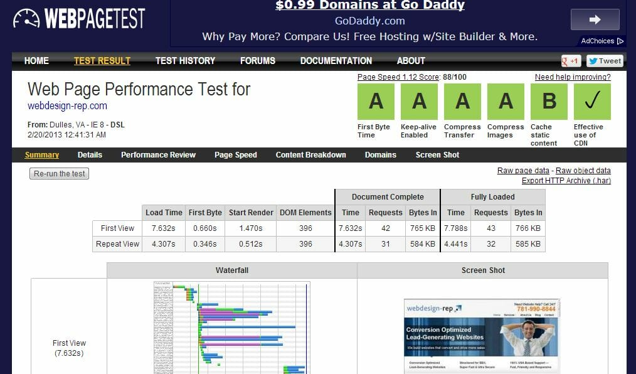The height and width of the screenshot is (374, 636).
Task: Click the First View start render 1.470s cell
Action: tap(251, 228)
